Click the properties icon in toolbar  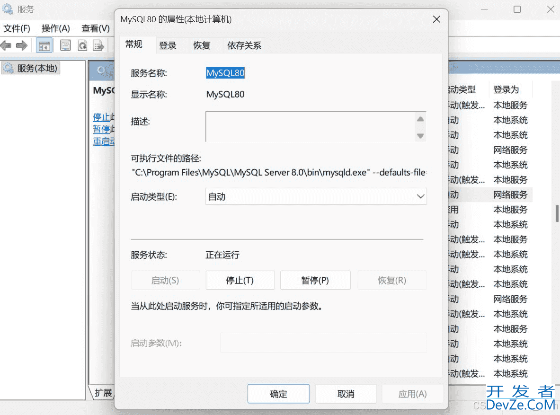(65, 45)
